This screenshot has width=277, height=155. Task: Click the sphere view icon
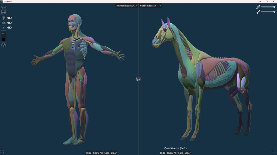(4, 7)
